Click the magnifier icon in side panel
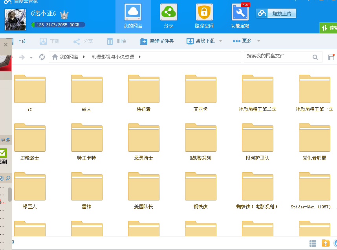 tap(8, 178)
